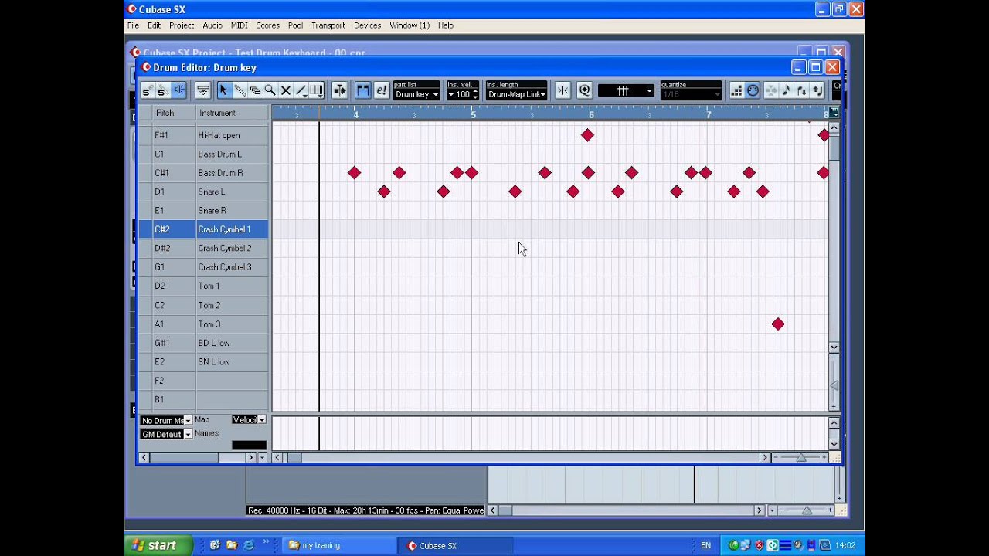Open the MIDI menu

click(240, 25)
